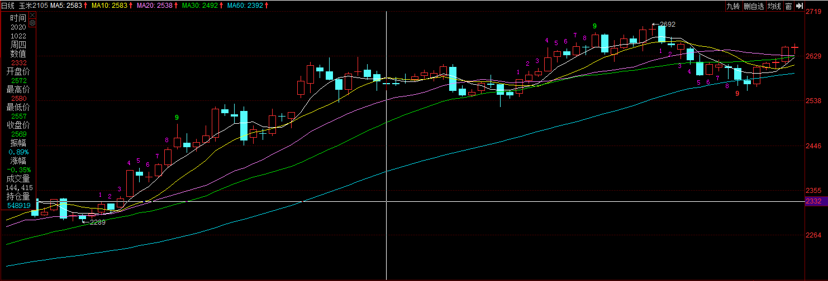Click the open interest value 548919

tap(18, 205)
